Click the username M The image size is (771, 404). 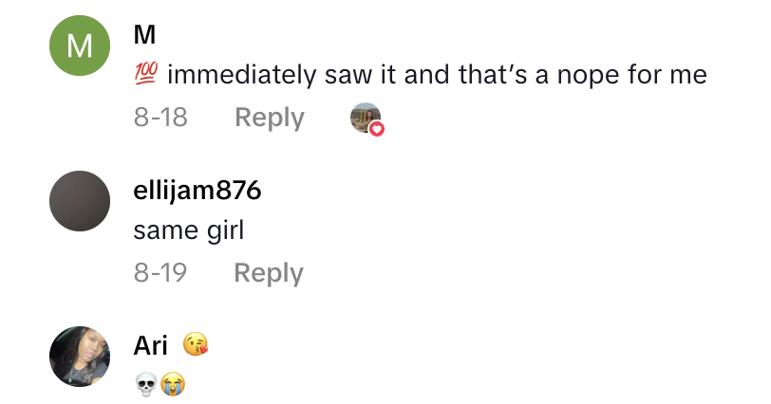144,35
